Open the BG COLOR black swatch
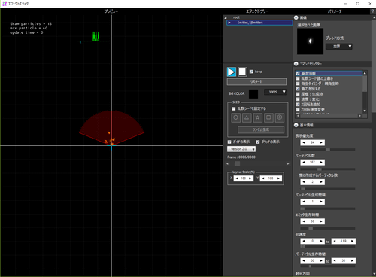 [253, 94]
